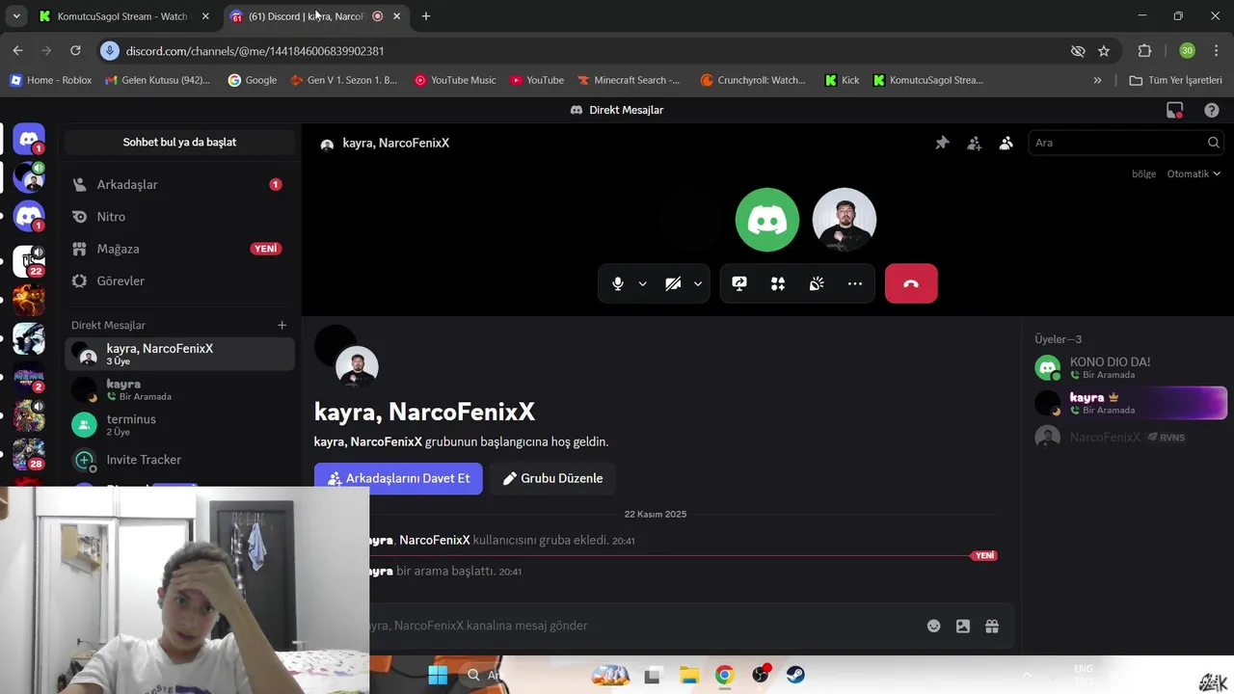1234x694 pixels.
Task: Hang up the call with red button
Action: click(911, 283)
